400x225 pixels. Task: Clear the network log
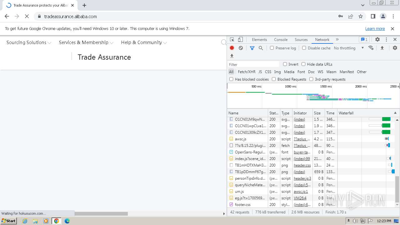[241, 48]
